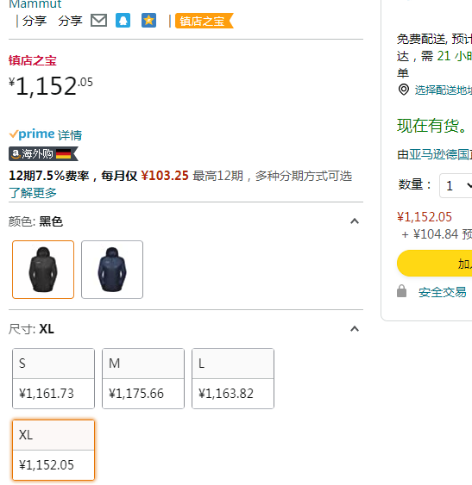The image size is (472, 485).
Task: Collapse the 颜色 color section chevron
Action: pyautogui.click(x=355, y=221)
